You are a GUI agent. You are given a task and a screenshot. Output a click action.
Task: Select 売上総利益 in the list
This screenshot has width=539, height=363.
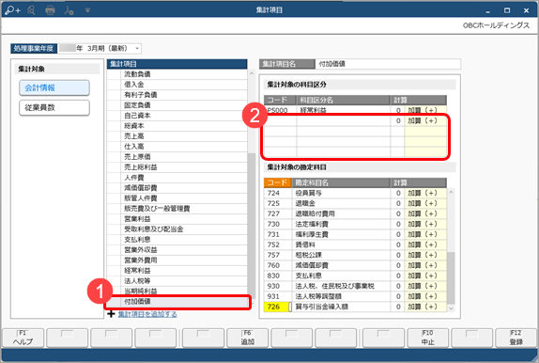pyautogui.click(x=177, y=167)
